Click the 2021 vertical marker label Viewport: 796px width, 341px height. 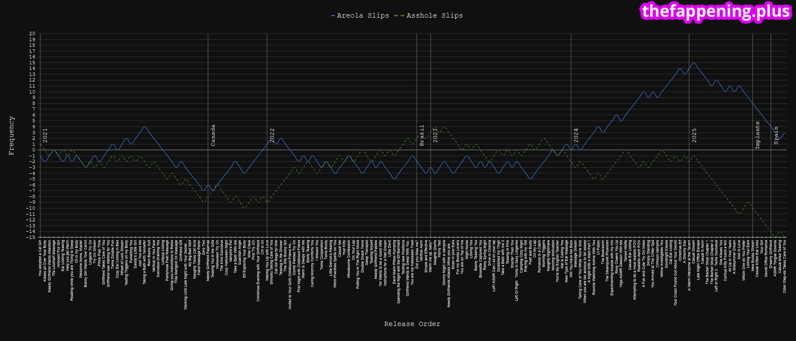tap(45, 135)
